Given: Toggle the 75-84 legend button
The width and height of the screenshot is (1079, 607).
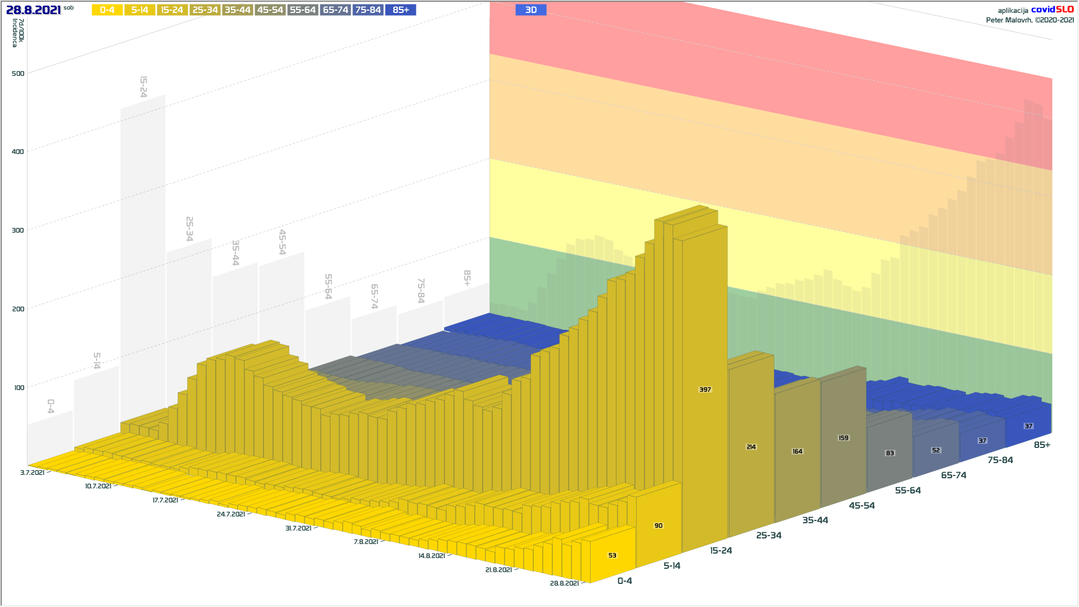Looking at the screenshot, I should pyautogui.click(x=368, y=10).
